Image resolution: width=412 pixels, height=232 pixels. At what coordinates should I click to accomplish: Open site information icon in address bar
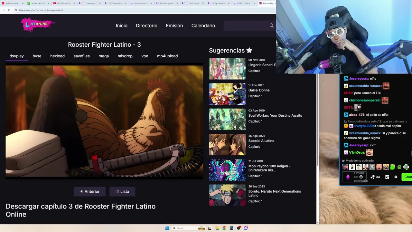(x=16, y=10)
